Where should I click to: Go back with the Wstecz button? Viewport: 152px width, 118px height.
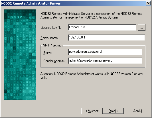(92, 111)
